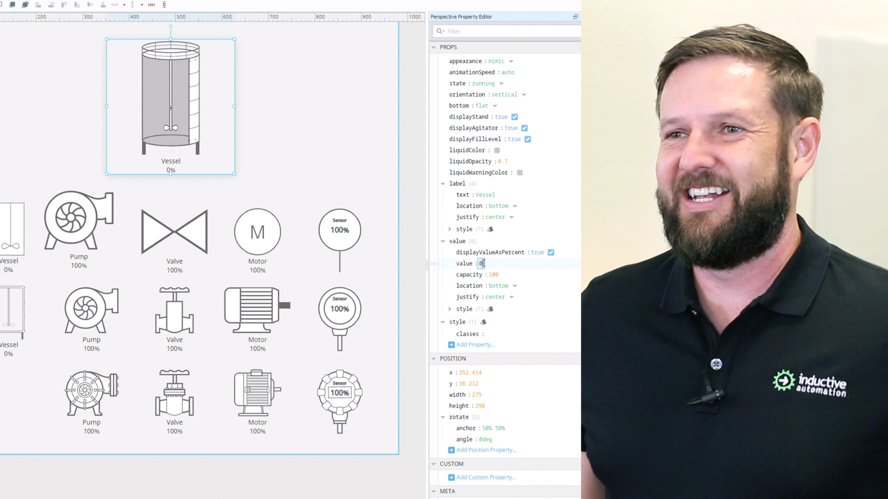Image resolution: width=888 pixels, height=499 pixels.
Task: Open the state dropdown showing running
Action: pos(501,84)
